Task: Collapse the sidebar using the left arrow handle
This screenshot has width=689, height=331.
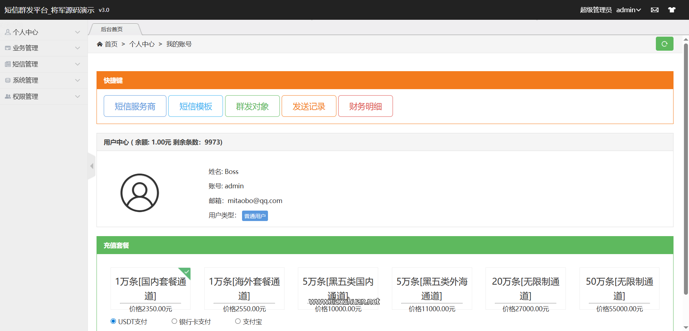Action: pyautogui.click(x=92, y=166)
